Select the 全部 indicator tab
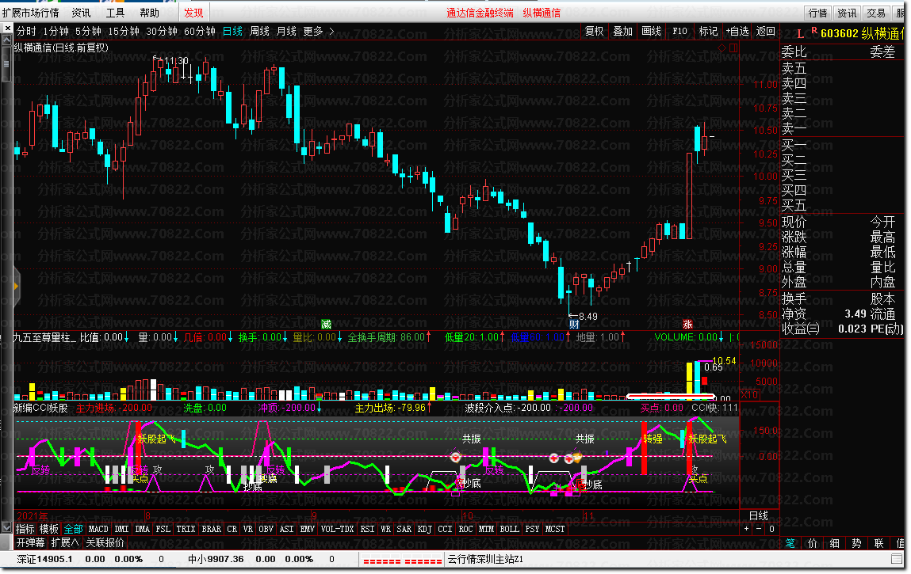Screen dimensions: 911x574 pyautogui.click(x=73, y=529)
